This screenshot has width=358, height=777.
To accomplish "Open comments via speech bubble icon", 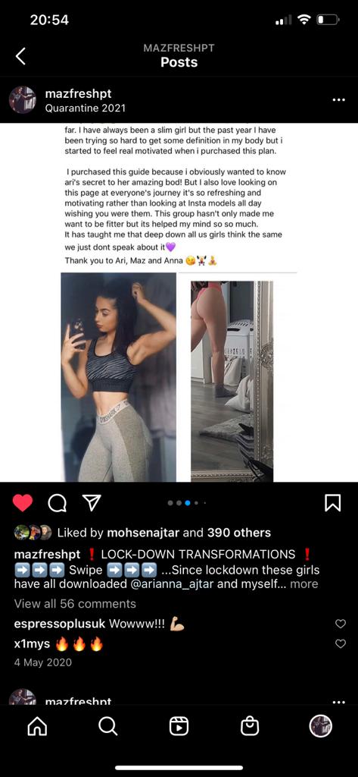I will [x=57, y=503].
